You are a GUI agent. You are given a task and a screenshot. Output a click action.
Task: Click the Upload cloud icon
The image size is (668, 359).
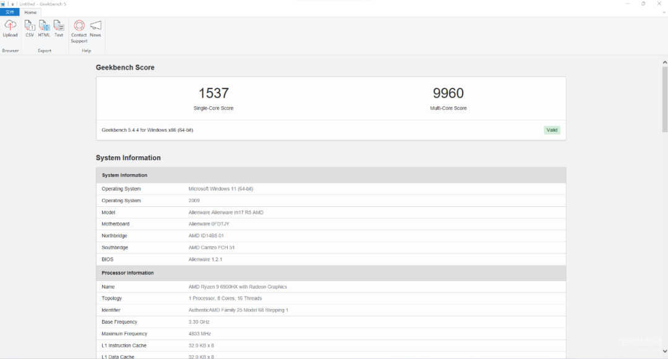tap(11, 25)
